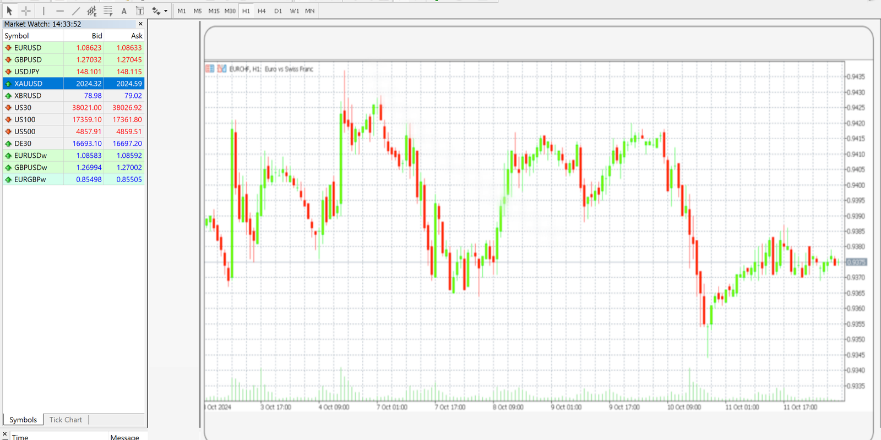Switch chart to M30 timeframe

[x=230, y=11]
